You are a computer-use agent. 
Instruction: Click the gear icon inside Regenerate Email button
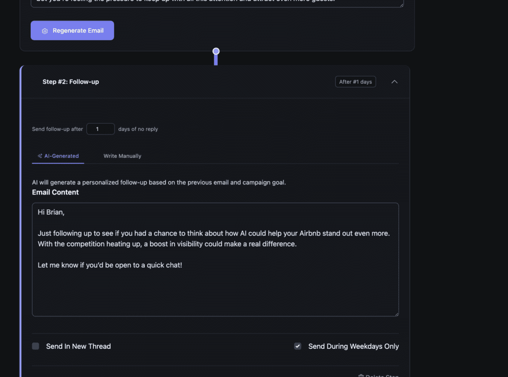point(45,30)
